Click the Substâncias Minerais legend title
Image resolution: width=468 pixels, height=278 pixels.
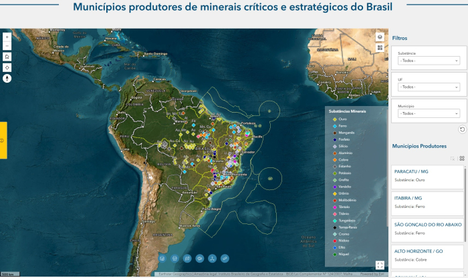click(347, 111)
